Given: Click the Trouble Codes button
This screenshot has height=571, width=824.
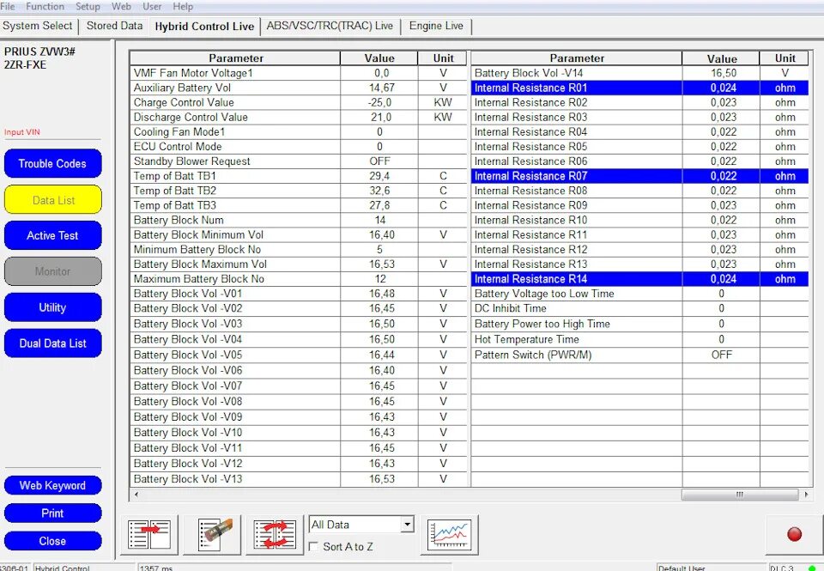Looking at the screenshot, I should (x=52, y=163).
